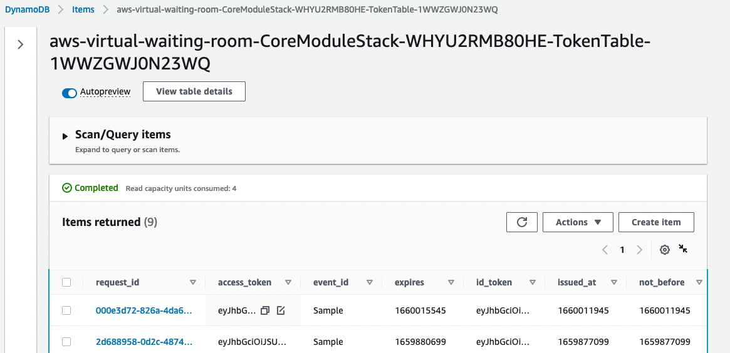Go to previous page arrow
730x353 pixels.
pos(605,250)
